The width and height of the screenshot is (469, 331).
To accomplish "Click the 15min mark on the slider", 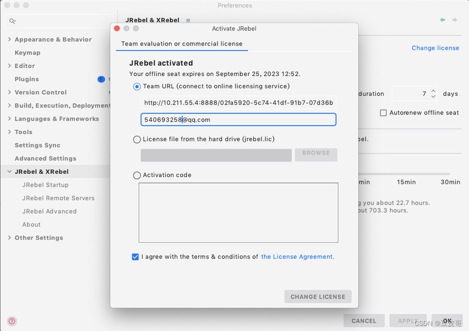I will tap(406, 182).
